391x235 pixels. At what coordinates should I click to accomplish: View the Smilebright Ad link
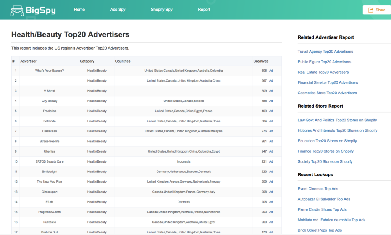point(271,172)
